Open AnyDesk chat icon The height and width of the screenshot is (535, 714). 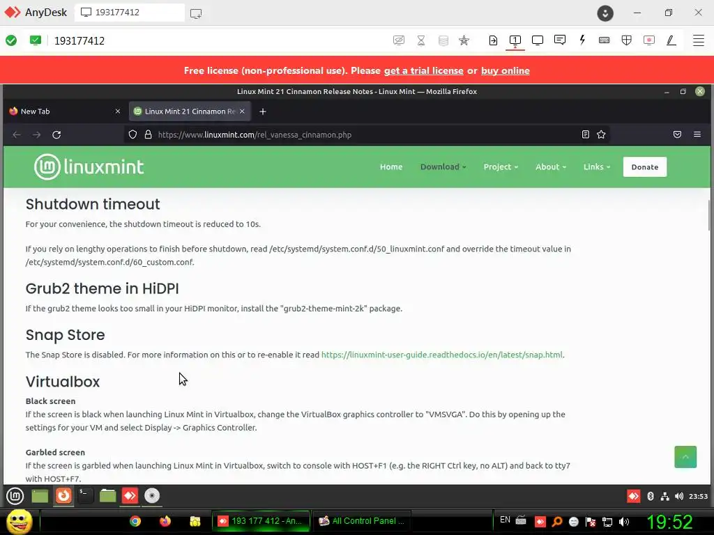tap(560, 40)
